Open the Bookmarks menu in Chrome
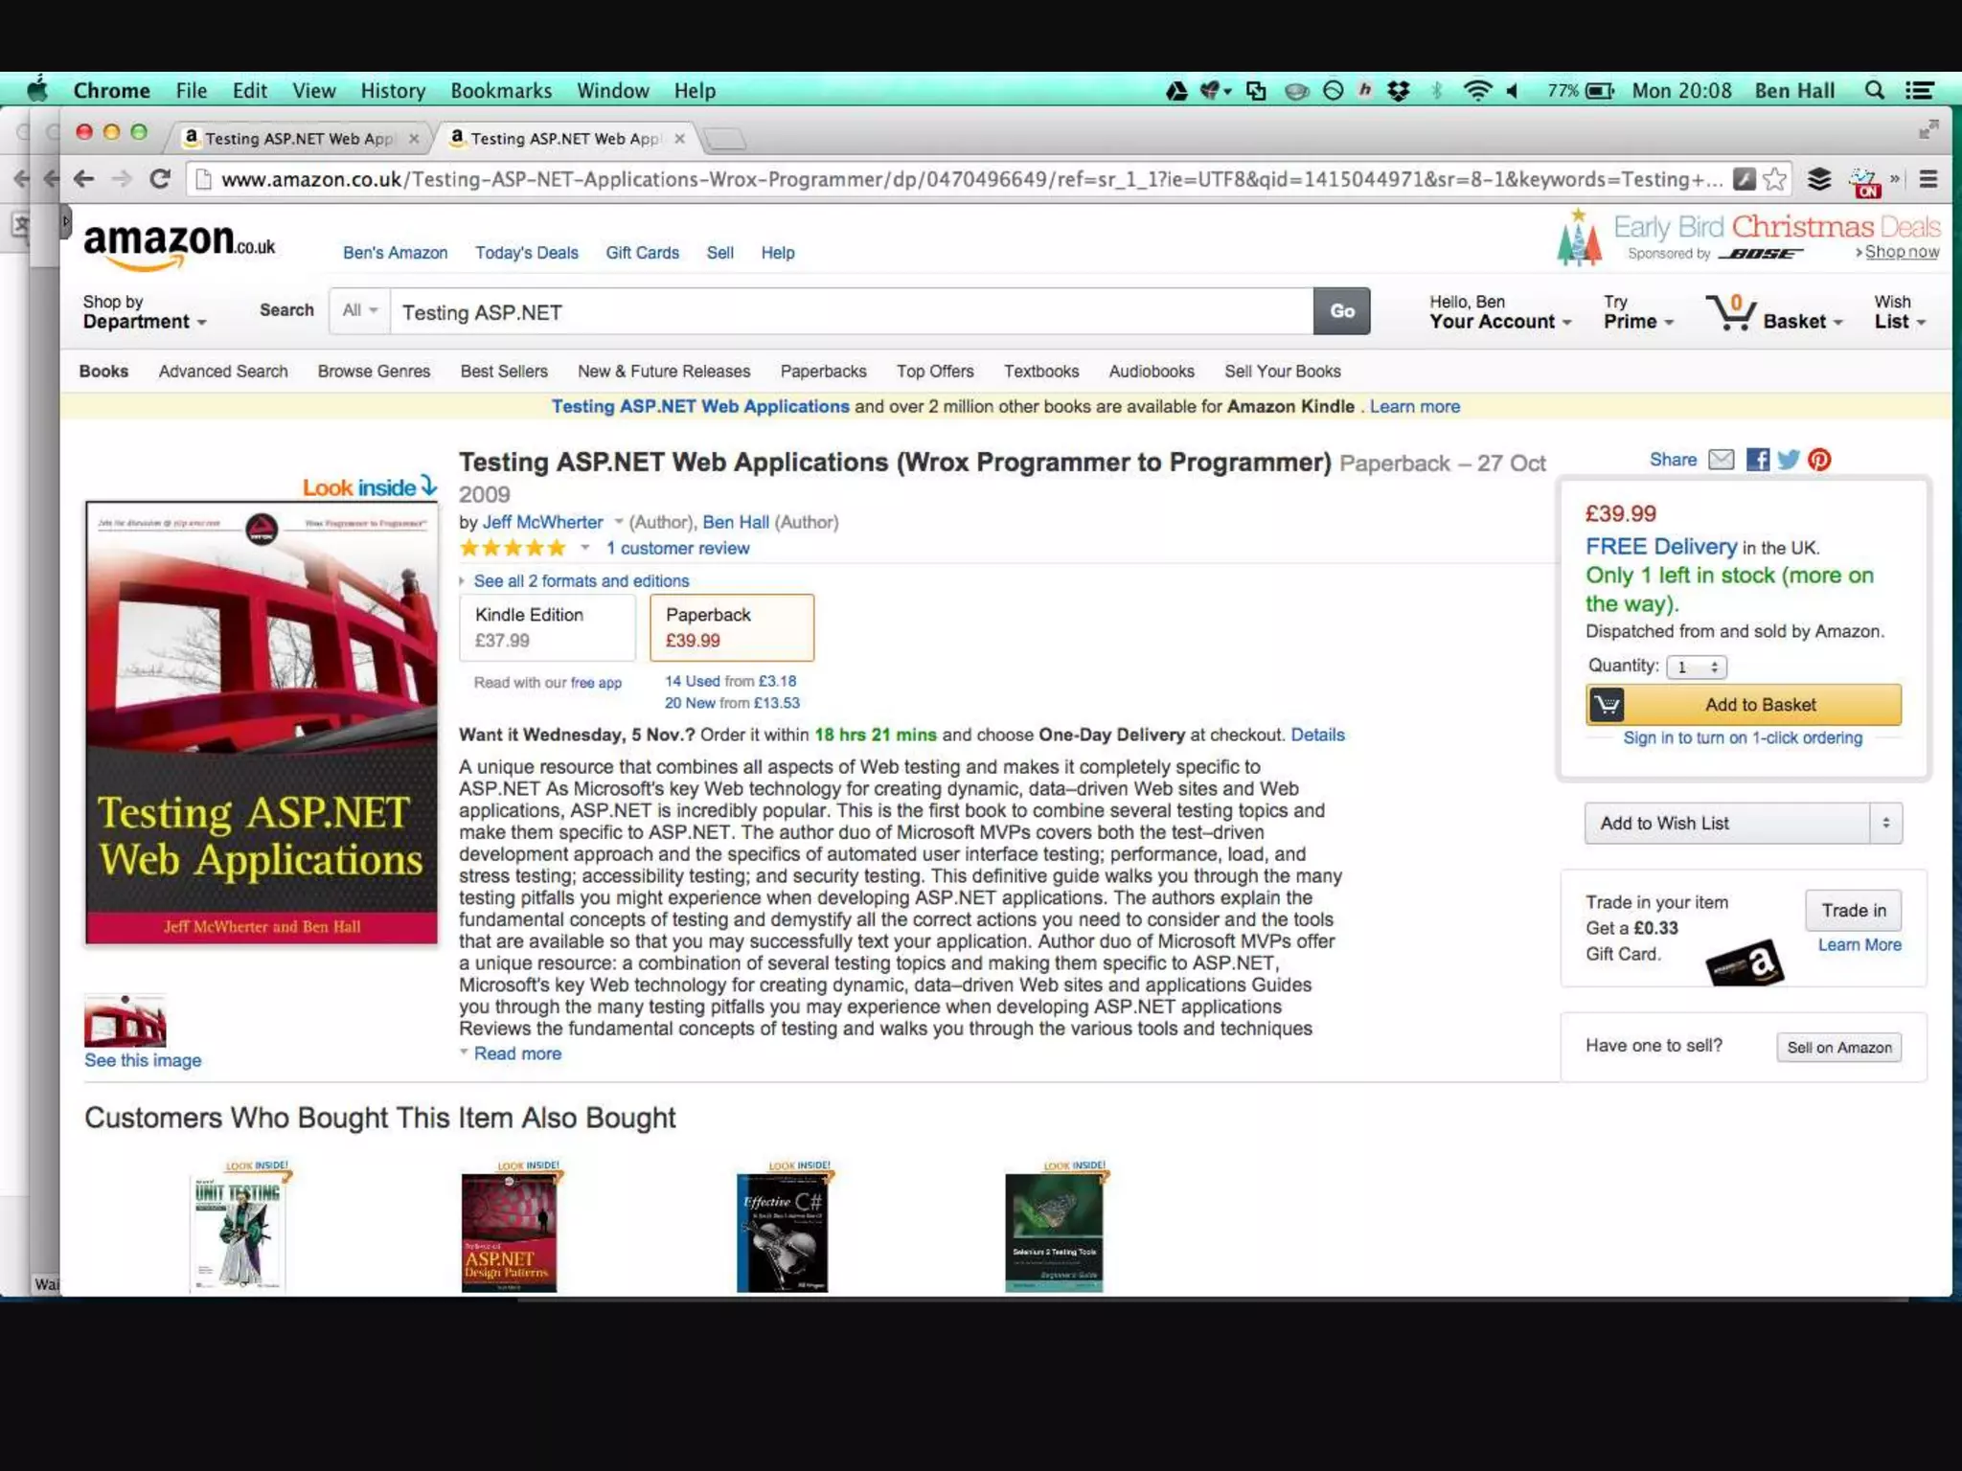Screen dimensions: 1962x1471 (501, 90)
